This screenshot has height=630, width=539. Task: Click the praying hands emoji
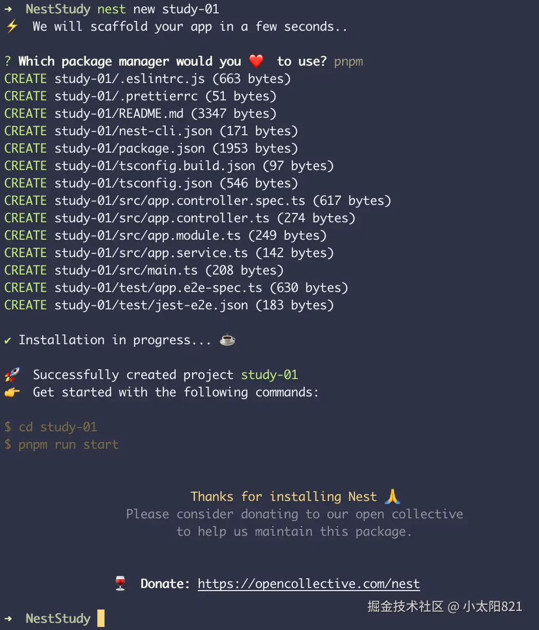click(x=392, y=496)
